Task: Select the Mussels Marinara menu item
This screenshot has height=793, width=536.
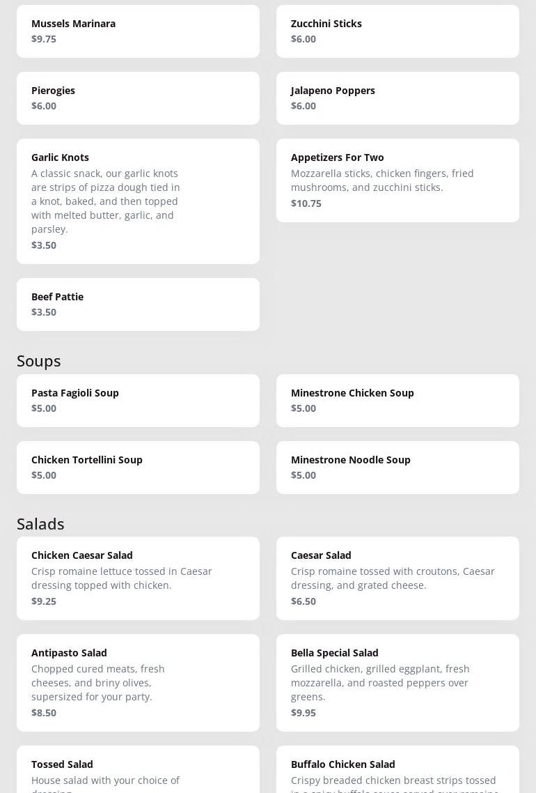Action: (138, 31)
